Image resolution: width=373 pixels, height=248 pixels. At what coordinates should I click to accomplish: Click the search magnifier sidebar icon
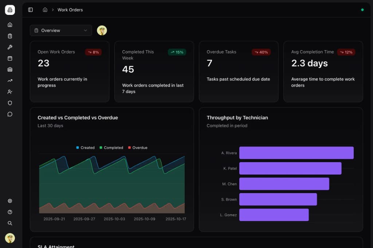coord(10,223)
